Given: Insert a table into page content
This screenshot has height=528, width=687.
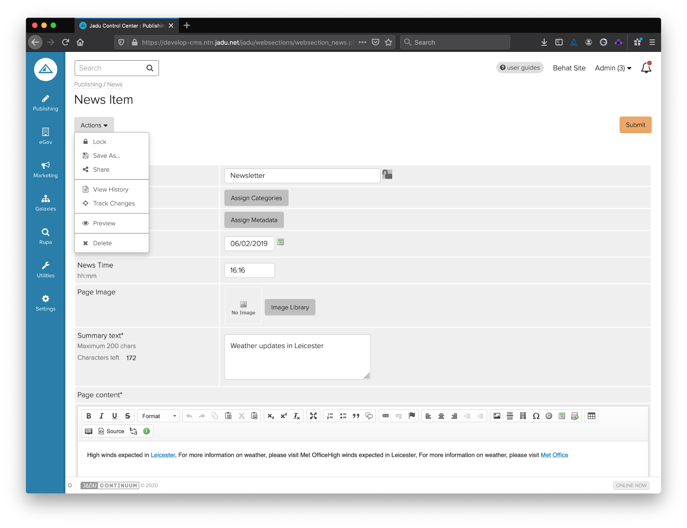Looking at the screenshot, I should (x=591, y=416).
